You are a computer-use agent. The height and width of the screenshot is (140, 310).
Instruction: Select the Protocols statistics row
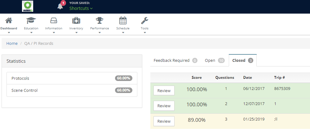[x=72, y=78]
